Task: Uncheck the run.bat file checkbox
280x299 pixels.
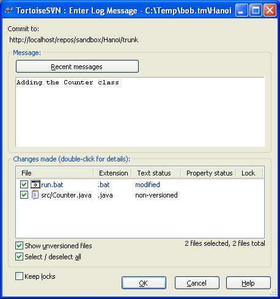Action: (x=24, y=185)
